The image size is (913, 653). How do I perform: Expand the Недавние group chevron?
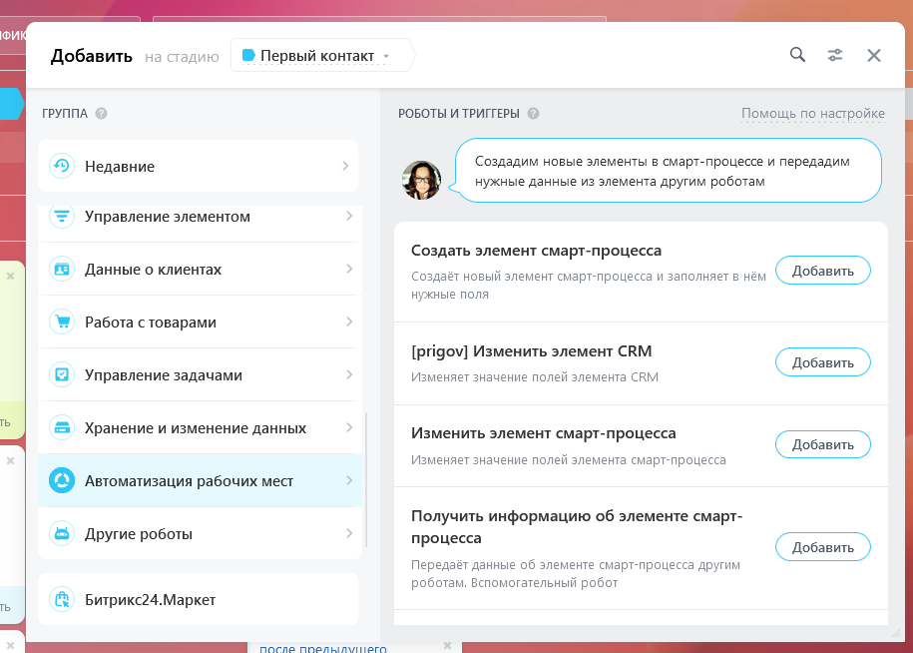pyautogui.click(x=346, y=166)
